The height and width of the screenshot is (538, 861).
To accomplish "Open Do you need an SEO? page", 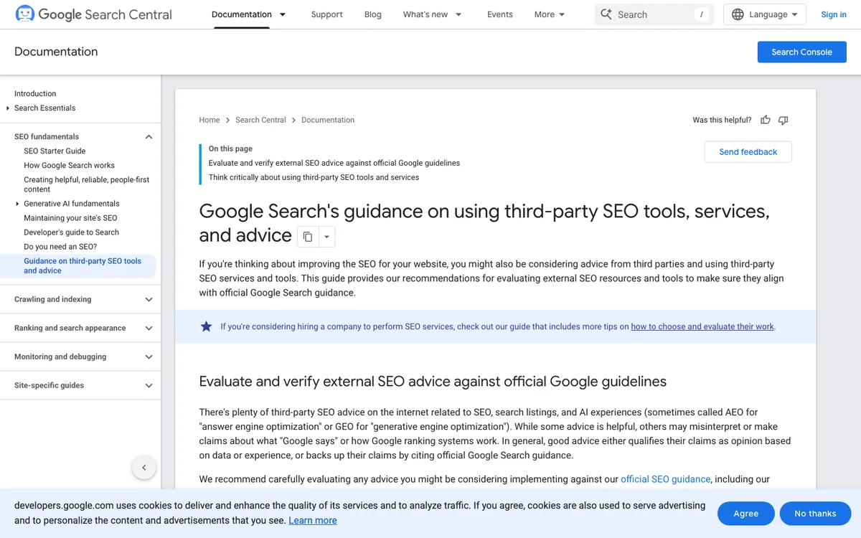I will tap(60, 247).
